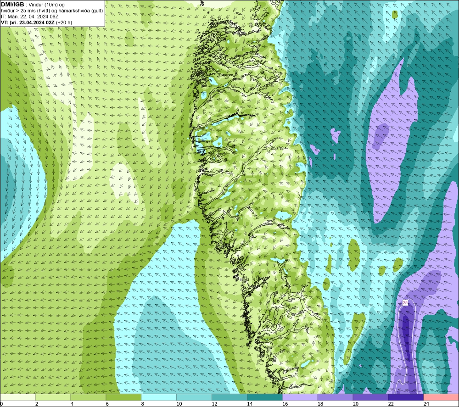This screenshot has width=459, height=407.
Task: Click the '20' scale label
Action: pos(356,404)
